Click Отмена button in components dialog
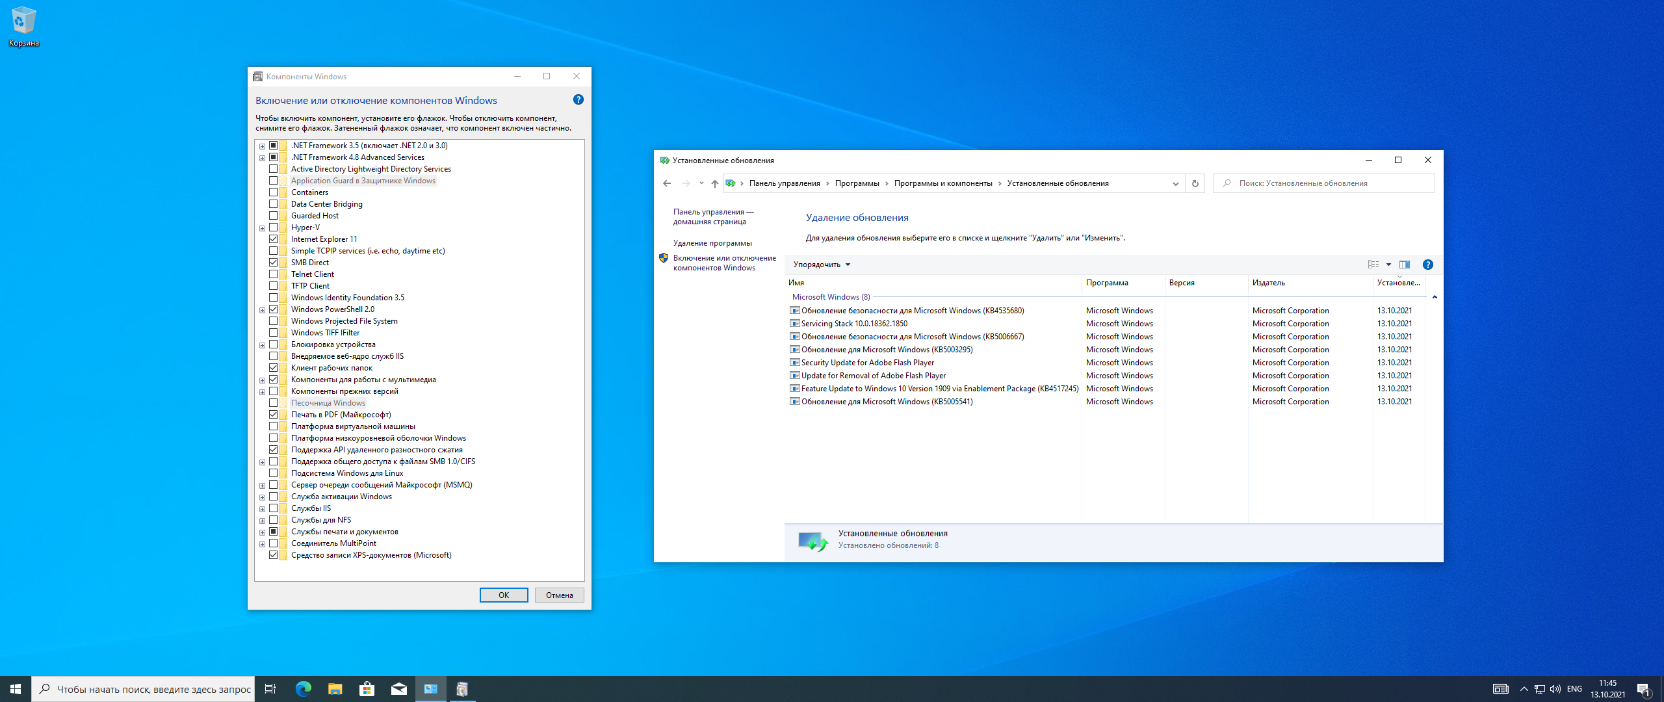The image size is (1664, 702). click(559, 595)
